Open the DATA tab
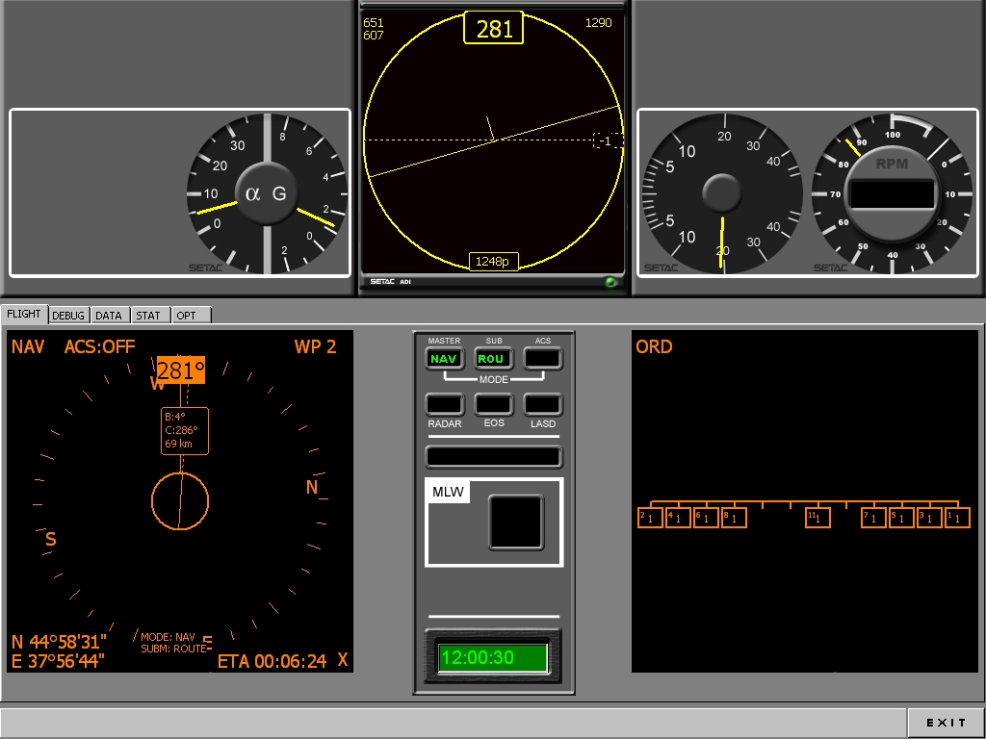 109,315
